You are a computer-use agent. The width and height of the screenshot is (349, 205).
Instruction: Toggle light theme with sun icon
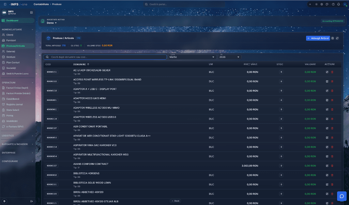316,4
